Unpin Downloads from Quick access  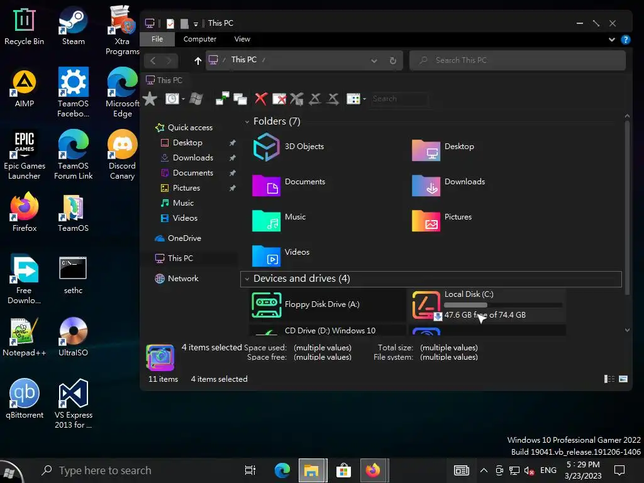[x=233, y=158]
